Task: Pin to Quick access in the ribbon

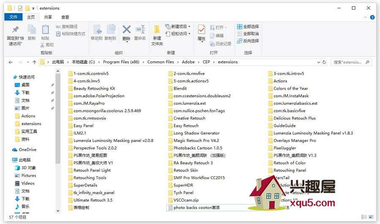Action: pyautogui.click(x=16, y=36)
